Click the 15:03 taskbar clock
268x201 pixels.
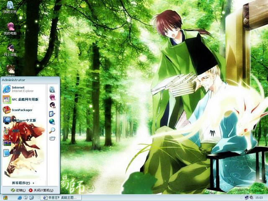[x=259, y=198]
